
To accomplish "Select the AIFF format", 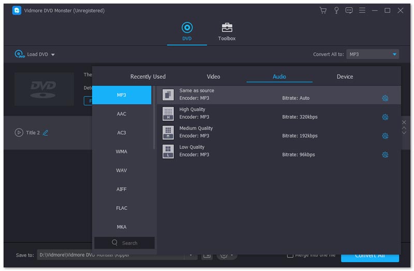I will 122,189.
